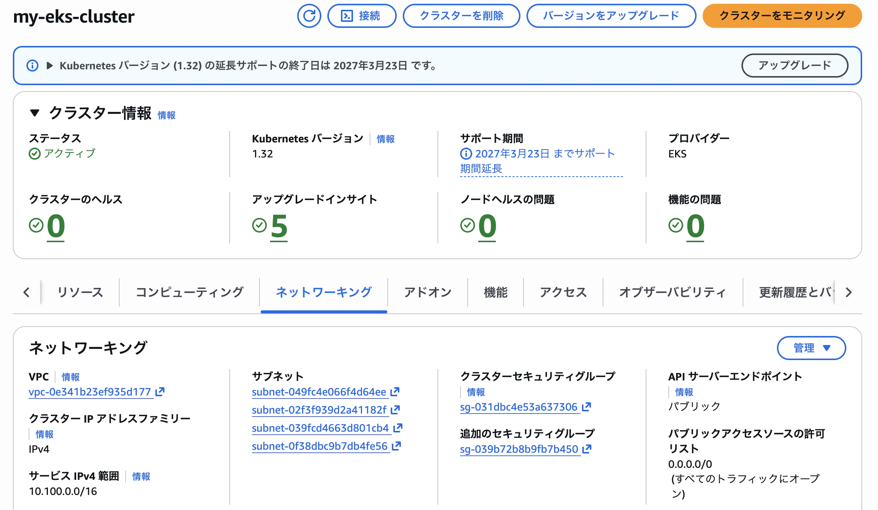Click the 接続 connect button
Viewport: 878px width, 510px height.
click(362, 16)
